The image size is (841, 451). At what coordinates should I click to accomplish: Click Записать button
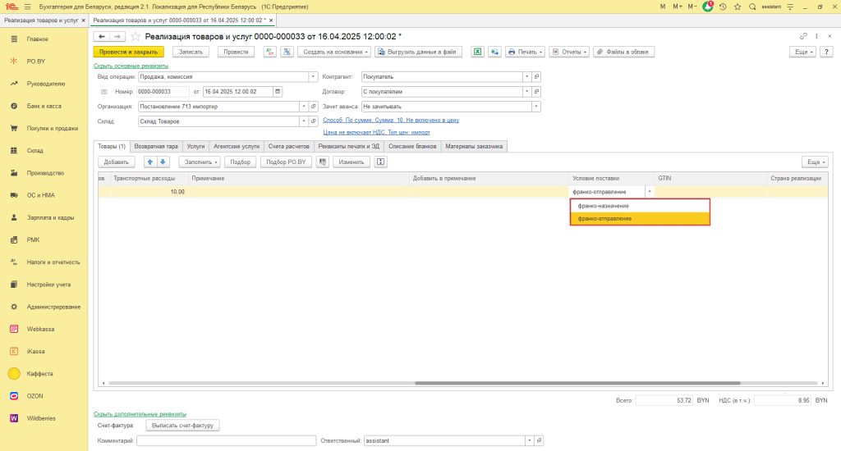point(191,52)
